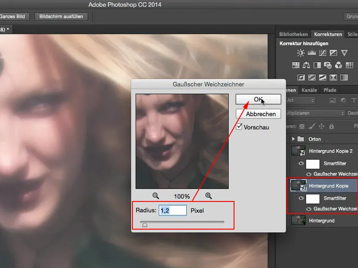Switch to the Korrekturen tab
The height and width of the screenshot is (268, 358).
[x=328, y=34]
